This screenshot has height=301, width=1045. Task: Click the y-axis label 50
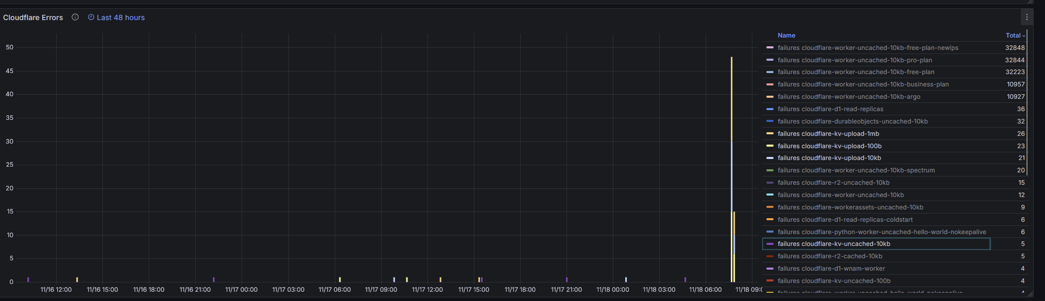click(9, 47)
